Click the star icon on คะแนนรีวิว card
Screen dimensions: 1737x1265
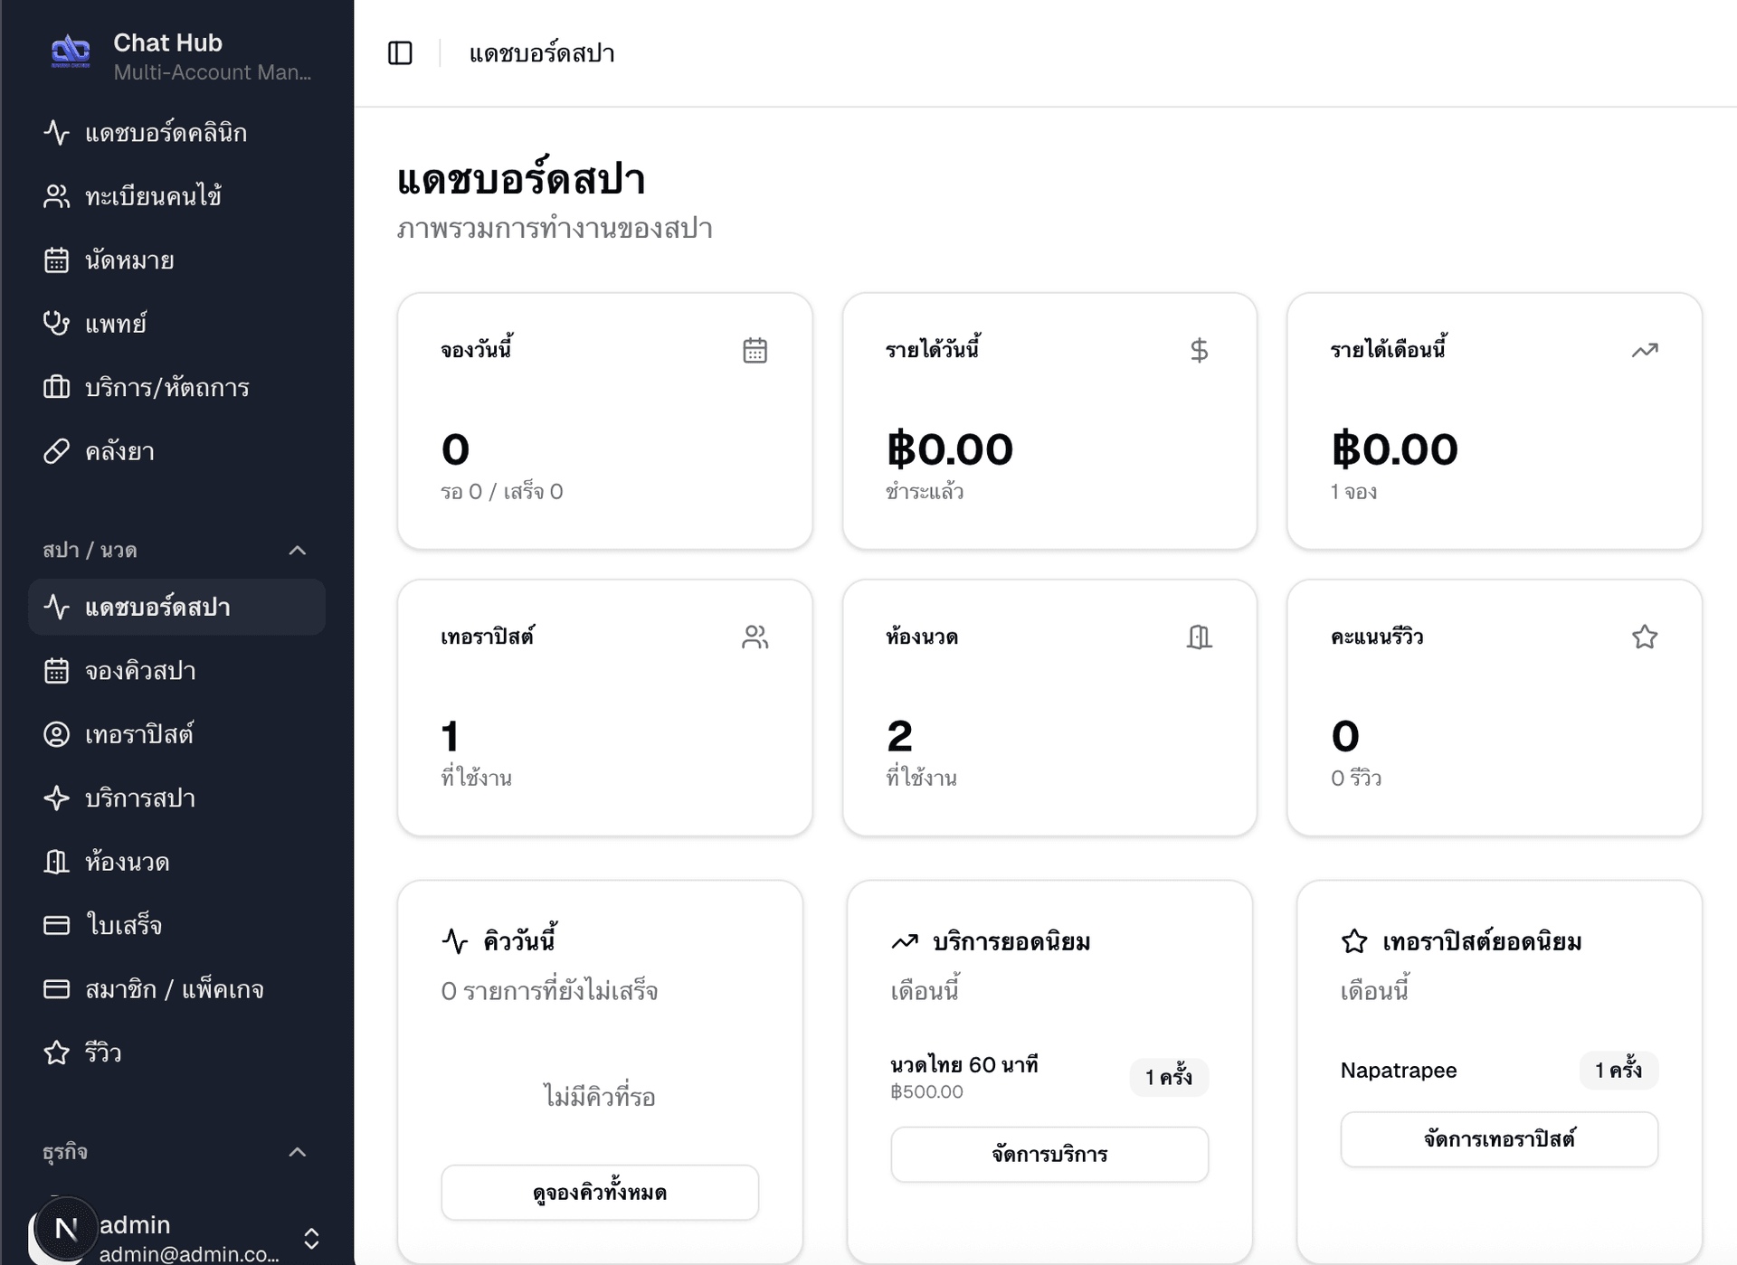tap(1645, 637)
